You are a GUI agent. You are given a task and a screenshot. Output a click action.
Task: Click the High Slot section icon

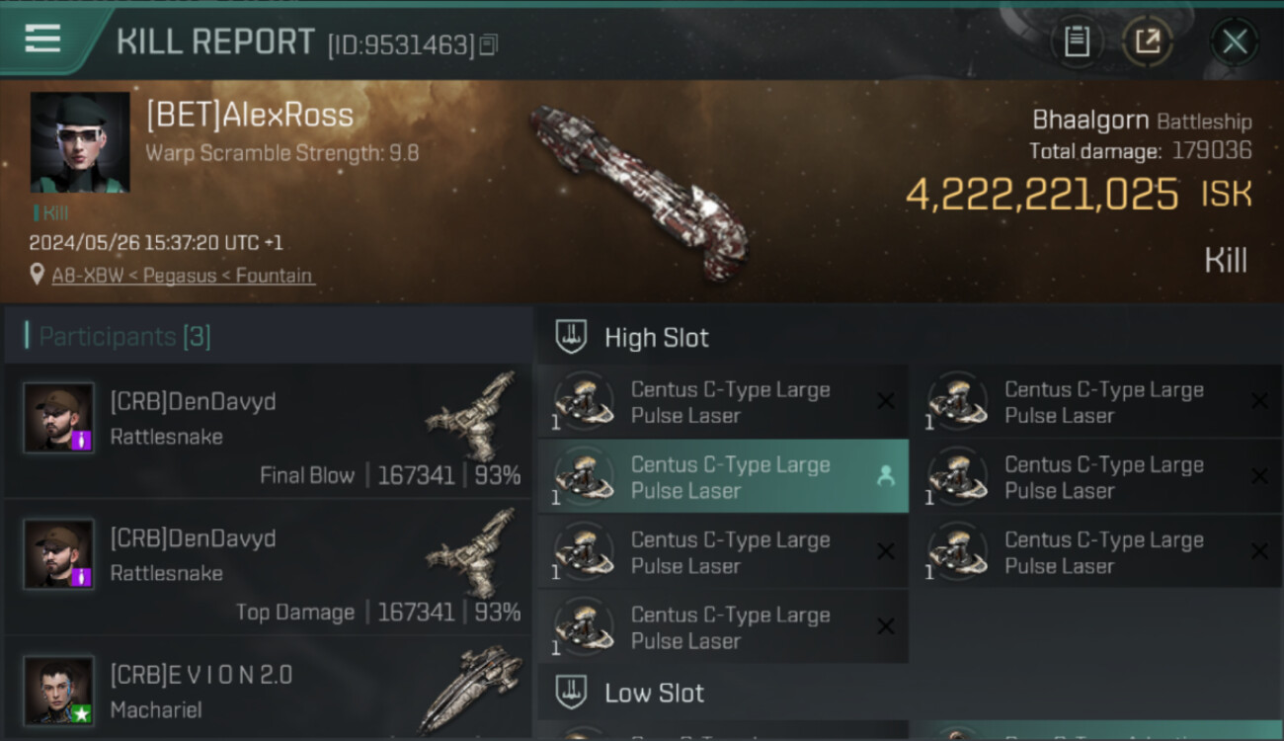571,337
